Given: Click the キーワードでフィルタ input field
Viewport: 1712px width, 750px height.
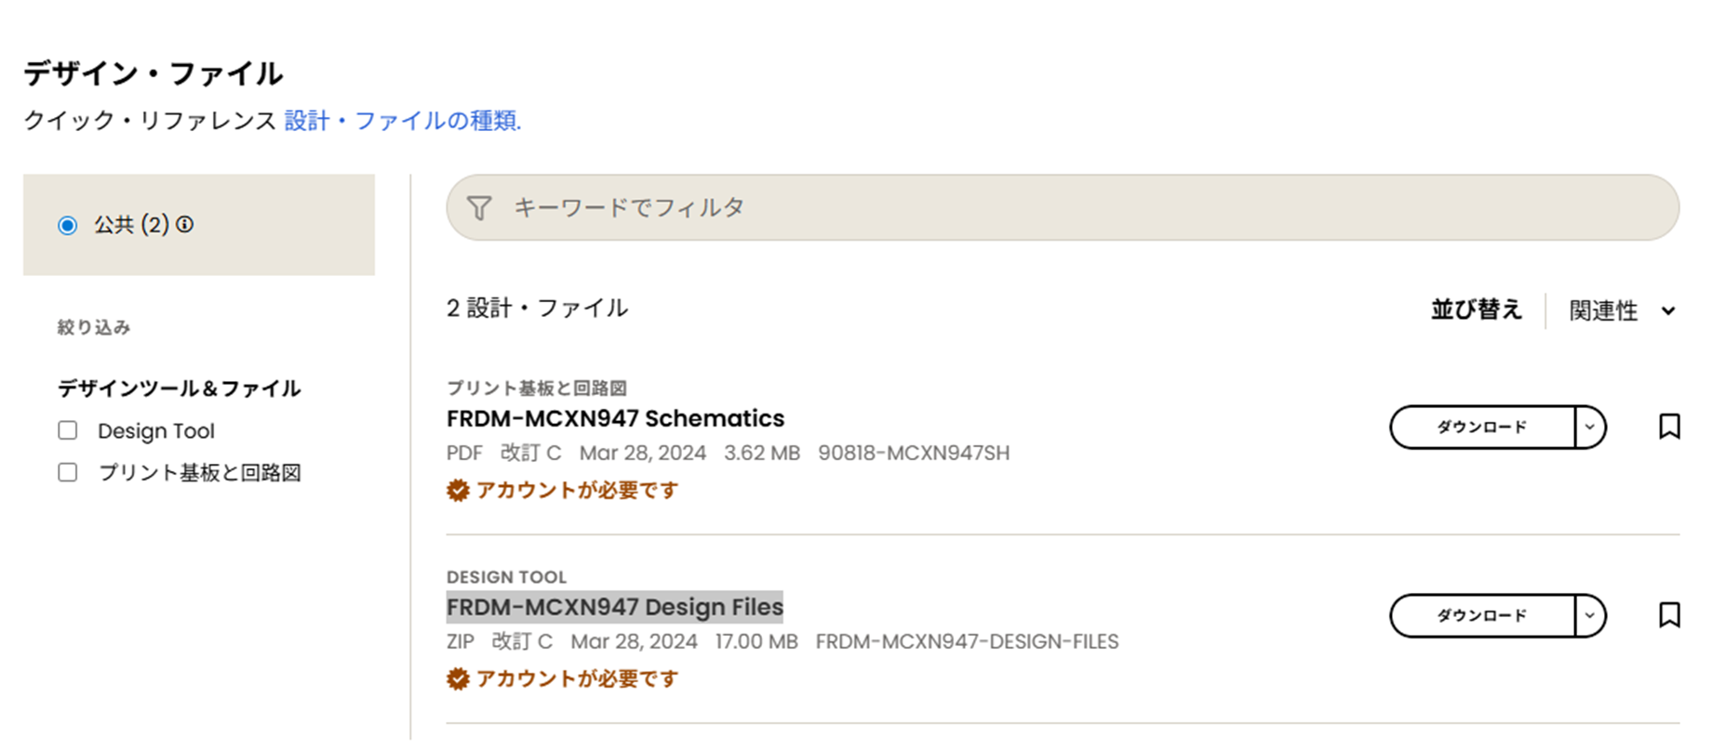Looking at the screenshot, I should click(837, 207).
